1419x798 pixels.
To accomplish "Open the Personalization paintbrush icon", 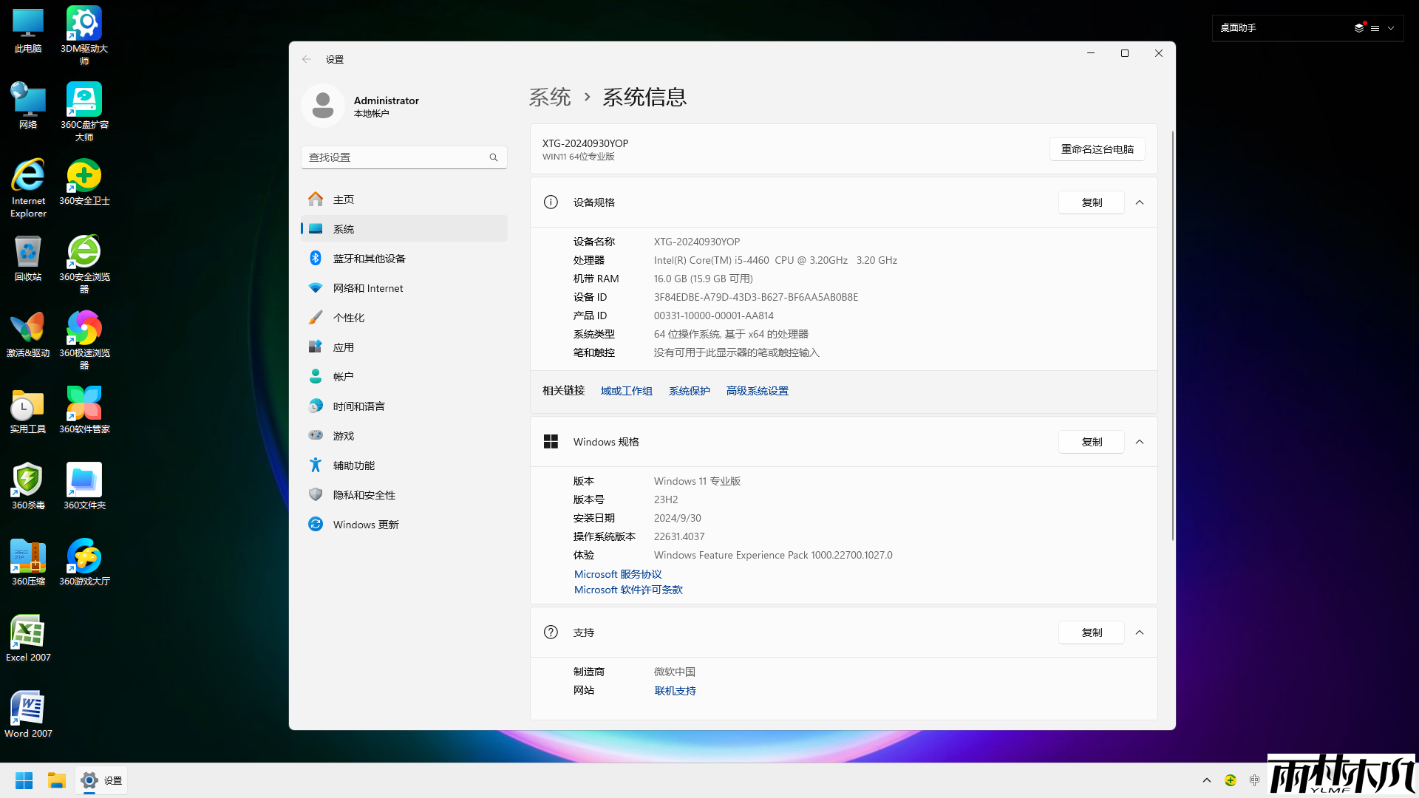I will [316, 318].
